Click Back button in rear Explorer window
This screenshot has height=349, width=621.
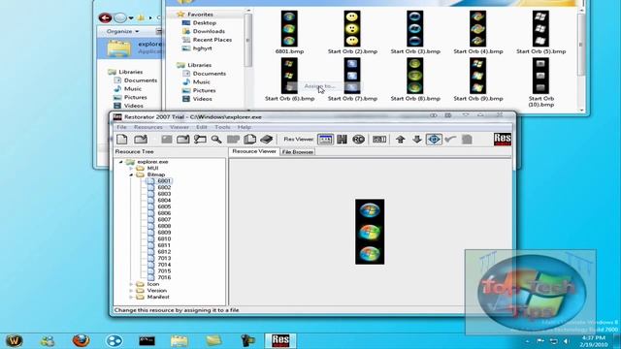[105, 17]
